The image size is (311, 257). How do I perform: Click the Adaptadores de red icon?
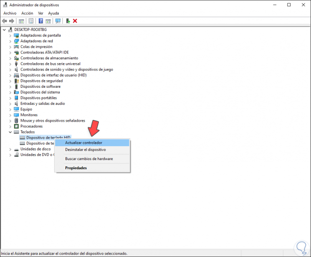click(16, 41)
